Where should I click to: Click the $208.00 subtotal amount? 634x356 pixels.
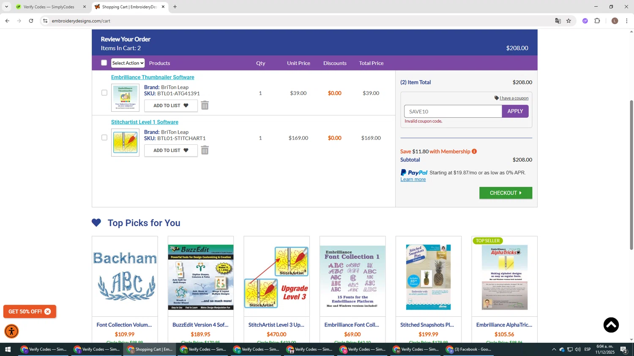522,160
